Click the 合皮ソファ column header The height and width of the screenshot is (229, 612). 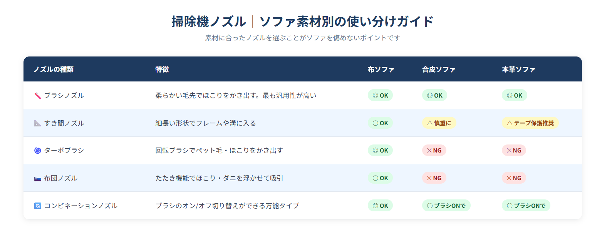(x=439, y=70)
